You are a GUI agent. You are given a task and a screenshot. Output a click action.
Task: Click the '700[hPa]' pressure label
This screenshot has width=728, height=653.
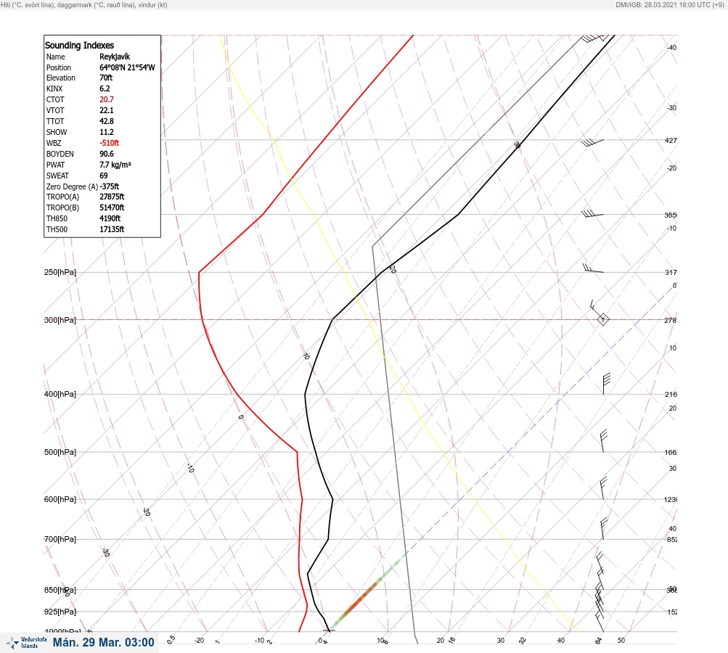pyautogui.click(x=60, y=539)
